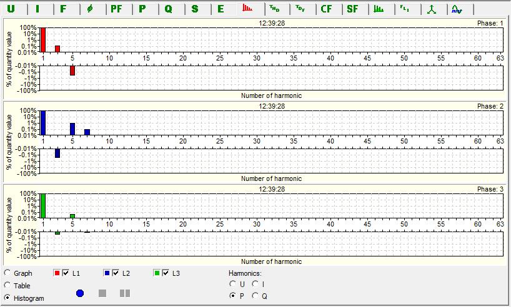Select I harmonics radio button
This screenshot has width=511, height=307.
coord(255,284)
